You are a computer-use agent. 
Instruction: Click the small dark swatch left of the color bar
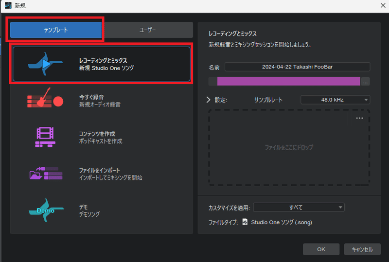(212, 81)
